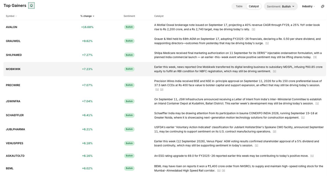The width and height of the screenshot is (331, 176).
Task: Click the Catalyst column header
Action: (x=159, y=16)
